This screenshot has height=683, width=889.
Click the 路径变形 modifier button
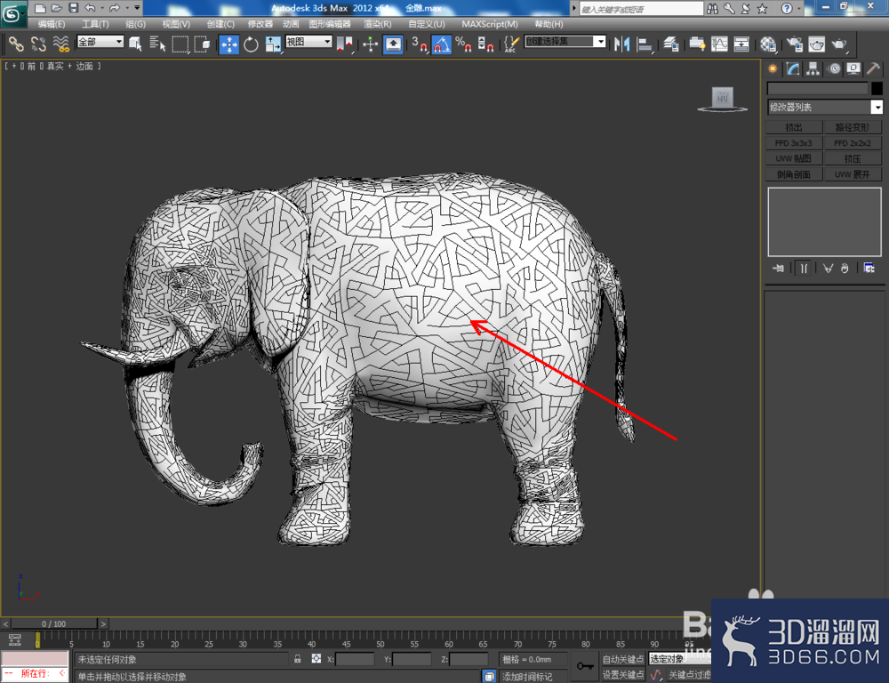click(x=853, y=127)
